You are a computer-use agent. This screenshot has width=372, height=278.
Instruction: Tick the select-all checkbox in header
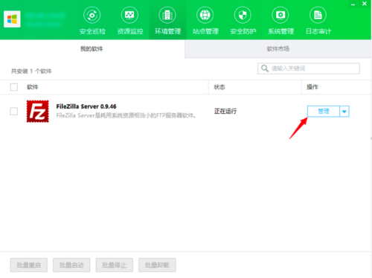14,87
